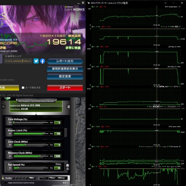Select profile slot 3
The height and width of the screenshot is (186, 186).
20,178
